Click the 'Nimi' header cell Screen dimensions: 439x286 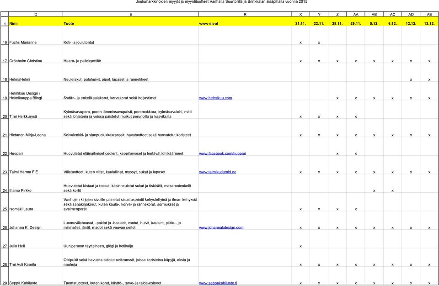click(x=36, y=21)
